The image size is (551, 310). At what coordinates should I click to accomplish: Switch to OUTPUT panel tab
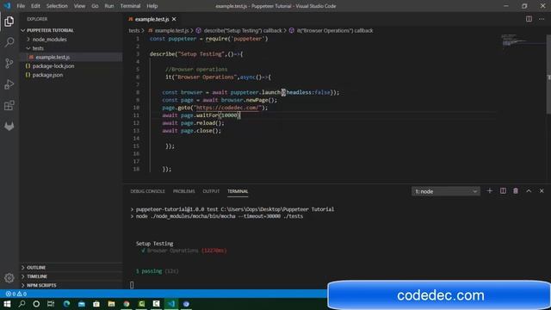[x=211, y=191]
